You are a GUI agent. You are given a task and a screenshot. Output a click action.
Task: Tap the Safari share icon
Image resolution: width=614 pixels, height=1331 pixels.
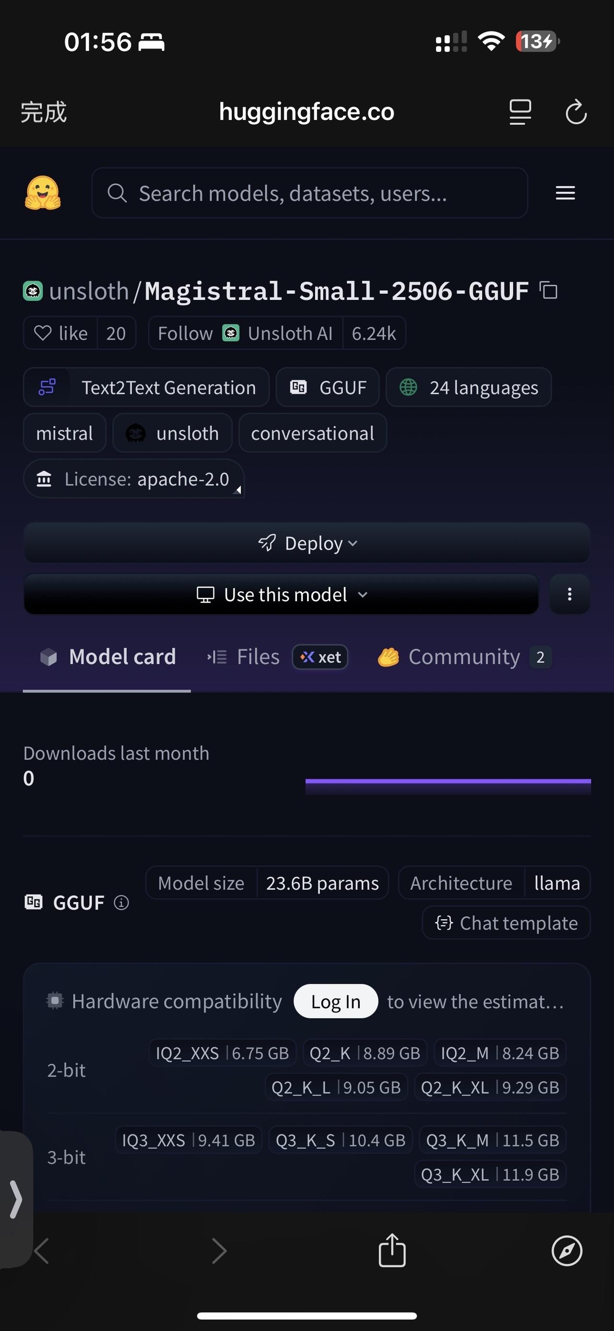click(x=392, y=1250)
